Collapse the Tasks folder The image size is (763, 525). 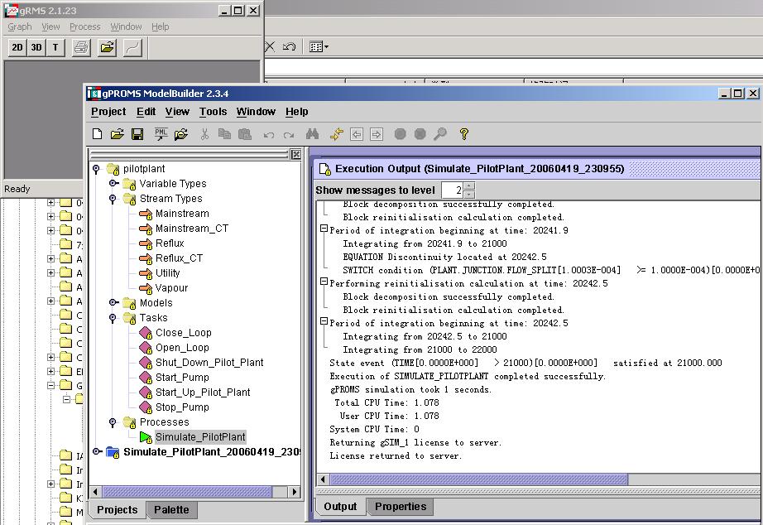click(x=113, y=318)
